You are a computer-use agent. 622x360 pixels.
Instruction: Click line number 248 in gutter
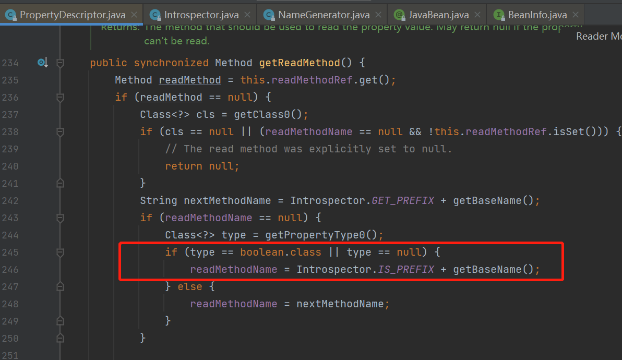pos(10,304)
